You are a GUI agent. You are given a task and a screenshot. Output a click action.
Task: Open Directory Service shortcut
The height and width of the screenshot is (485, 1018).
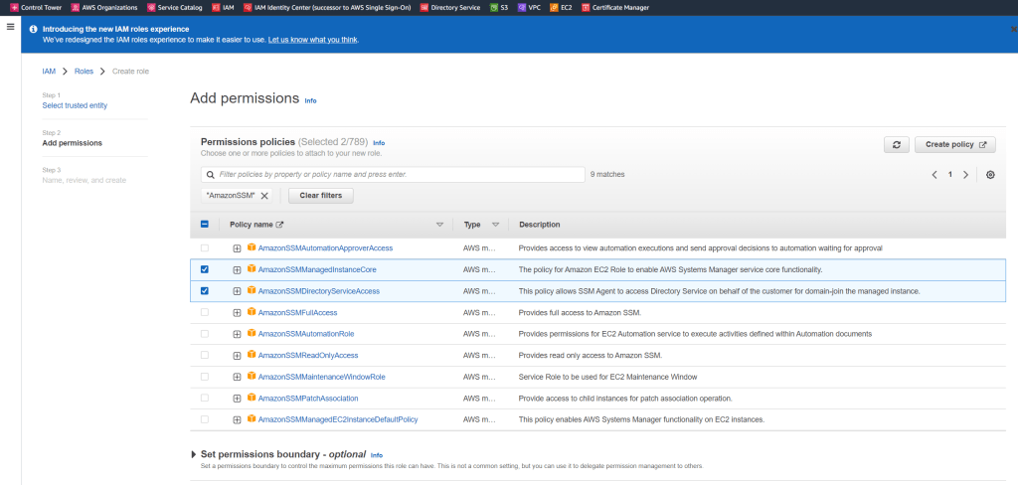(x=450, y=8)
